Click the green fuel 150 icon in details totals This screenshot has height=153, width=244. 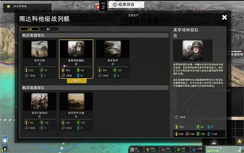point(198,134)
